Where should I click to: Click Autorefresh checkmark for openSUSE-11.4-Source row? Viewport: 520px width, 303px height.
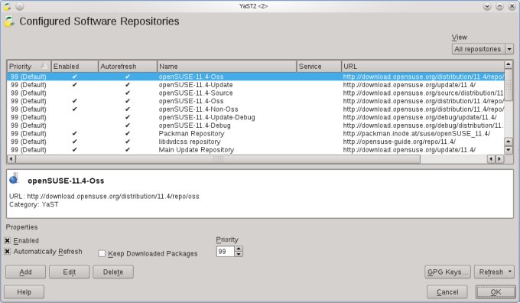point(128,93)
